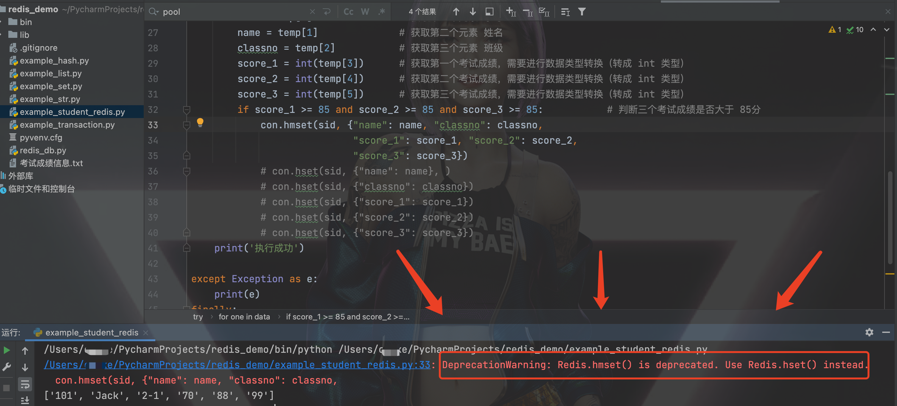This screenshot has height=406, width=897.
Task: Click the next highlighted error chevron near warning count
Action: point(886,30)
